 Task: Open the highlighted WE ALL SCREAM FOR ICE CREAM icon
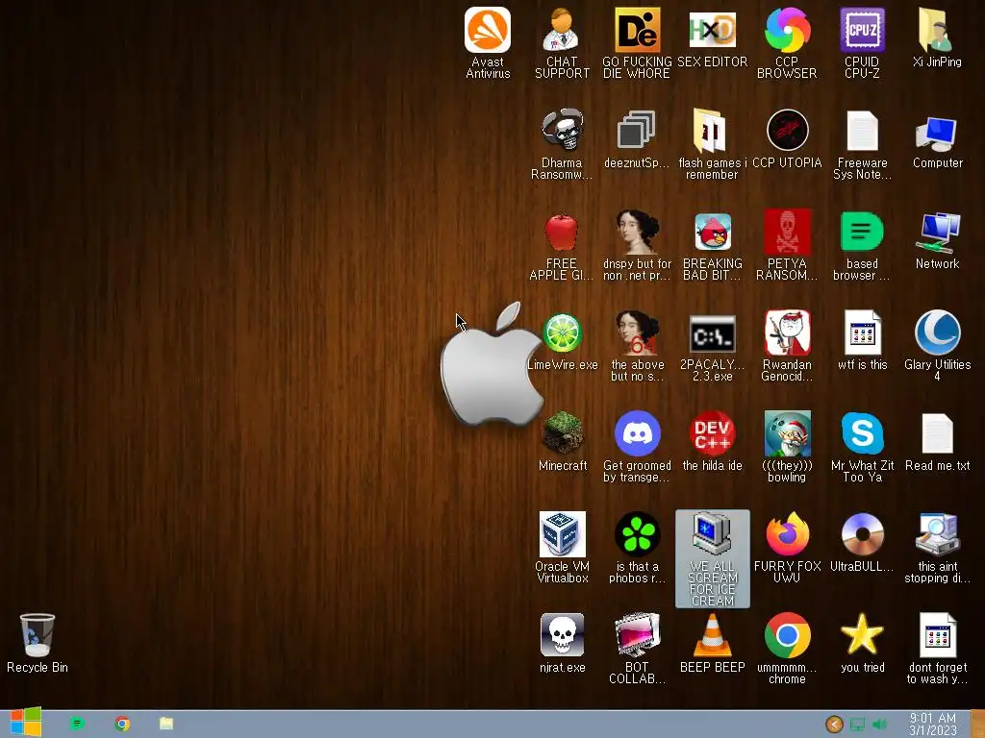pyautogui.click(x=713, y=558)
